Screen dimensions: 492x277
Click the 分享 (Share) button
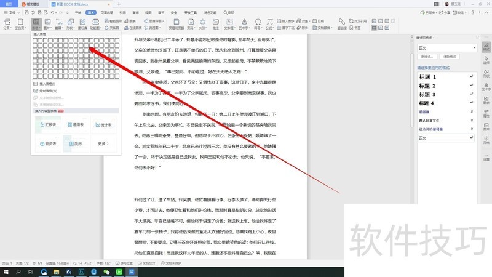(444, 12)
